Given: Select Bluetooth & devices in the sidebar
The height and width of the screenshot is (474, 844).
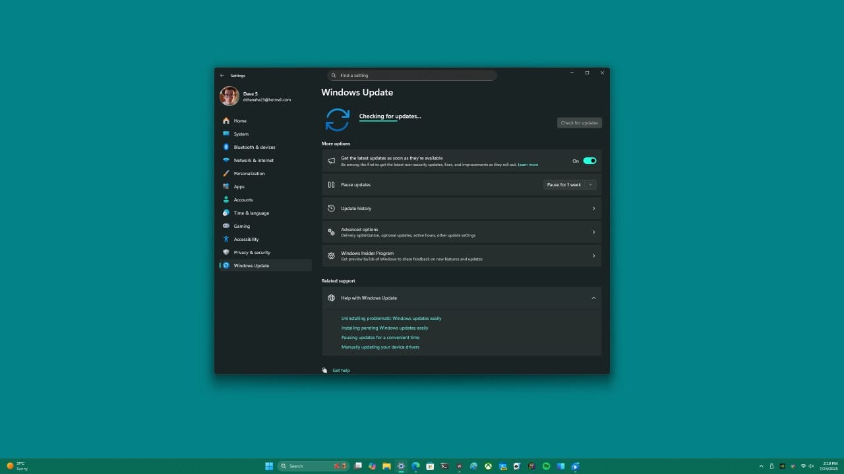Looking at the screenshot, I should 255,147.
